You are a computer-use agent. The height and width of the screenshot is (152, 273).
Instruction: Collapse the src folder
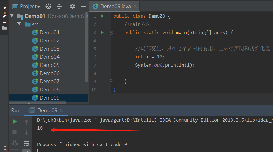[x=19, y=24]
